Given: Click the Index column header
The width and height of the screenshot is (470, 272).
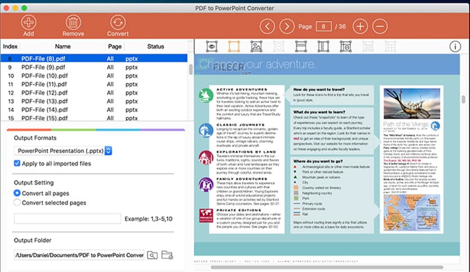Looking at the screenshot, I should (x=10, y=47).
